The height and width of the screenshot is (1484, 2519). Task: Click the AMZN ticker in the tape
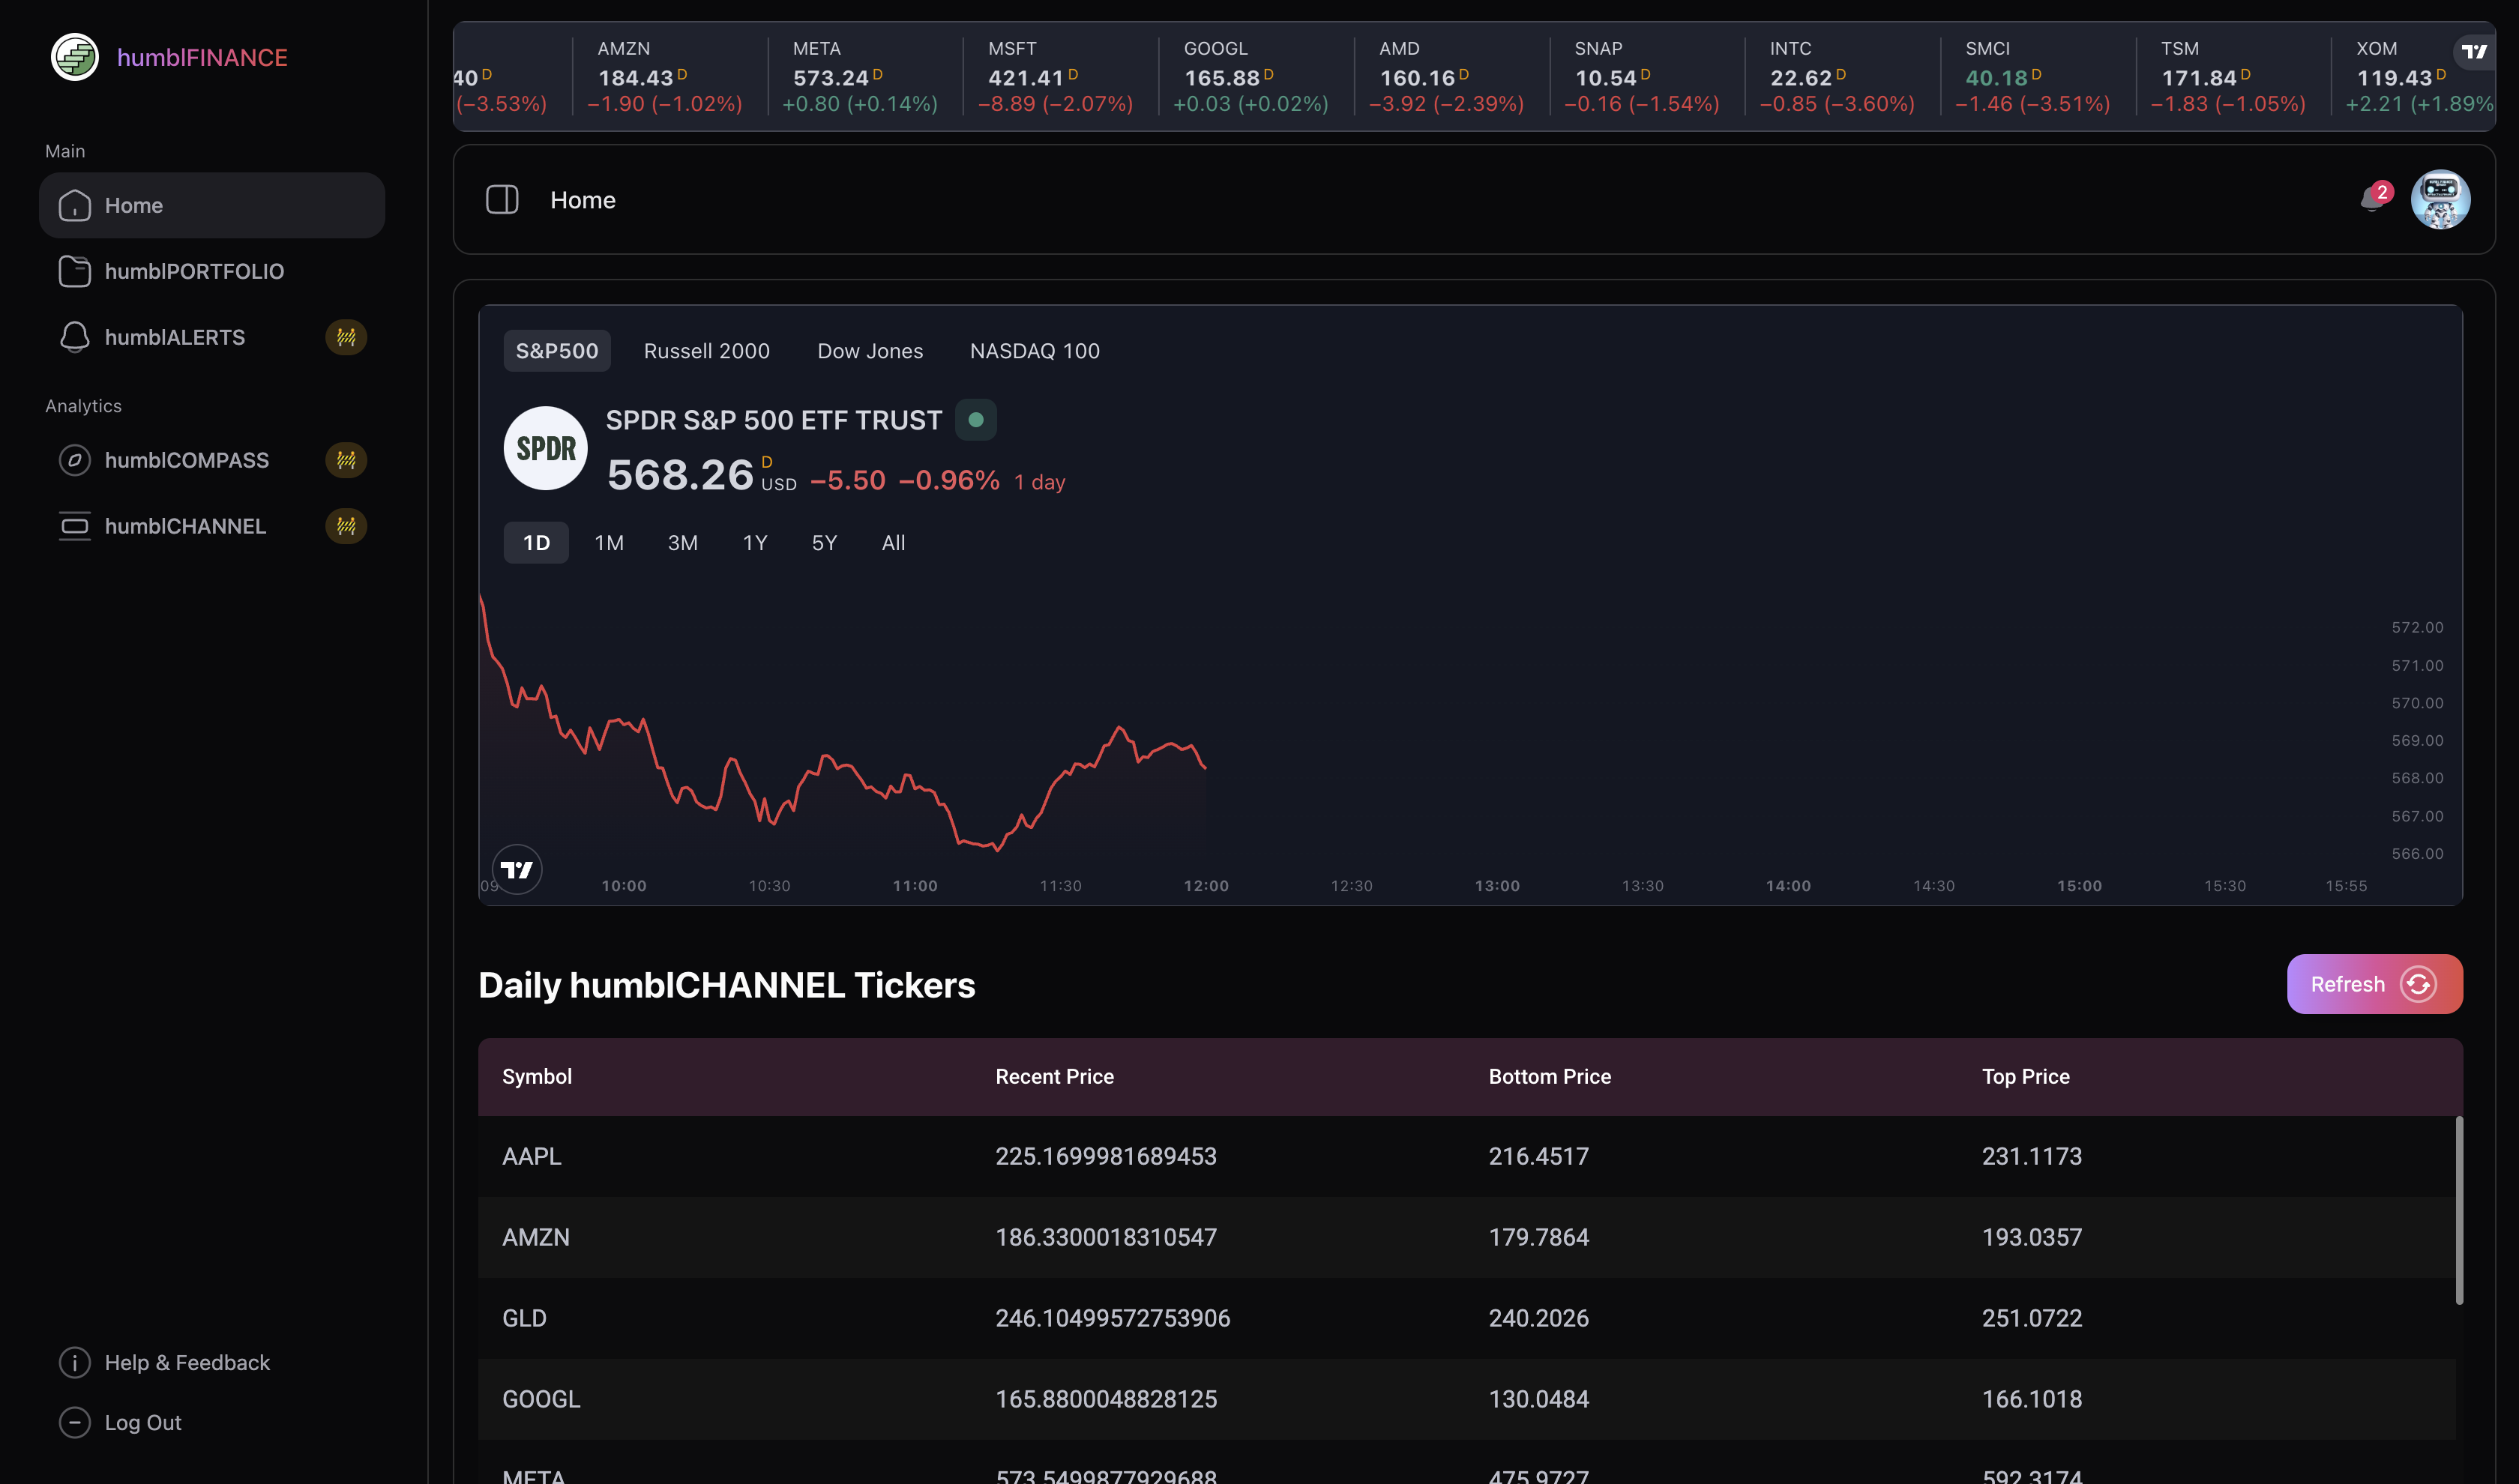coord(669,76)
